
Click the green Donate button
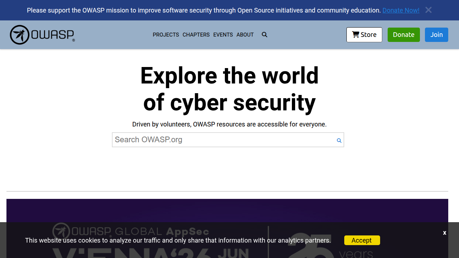[404, 35]
